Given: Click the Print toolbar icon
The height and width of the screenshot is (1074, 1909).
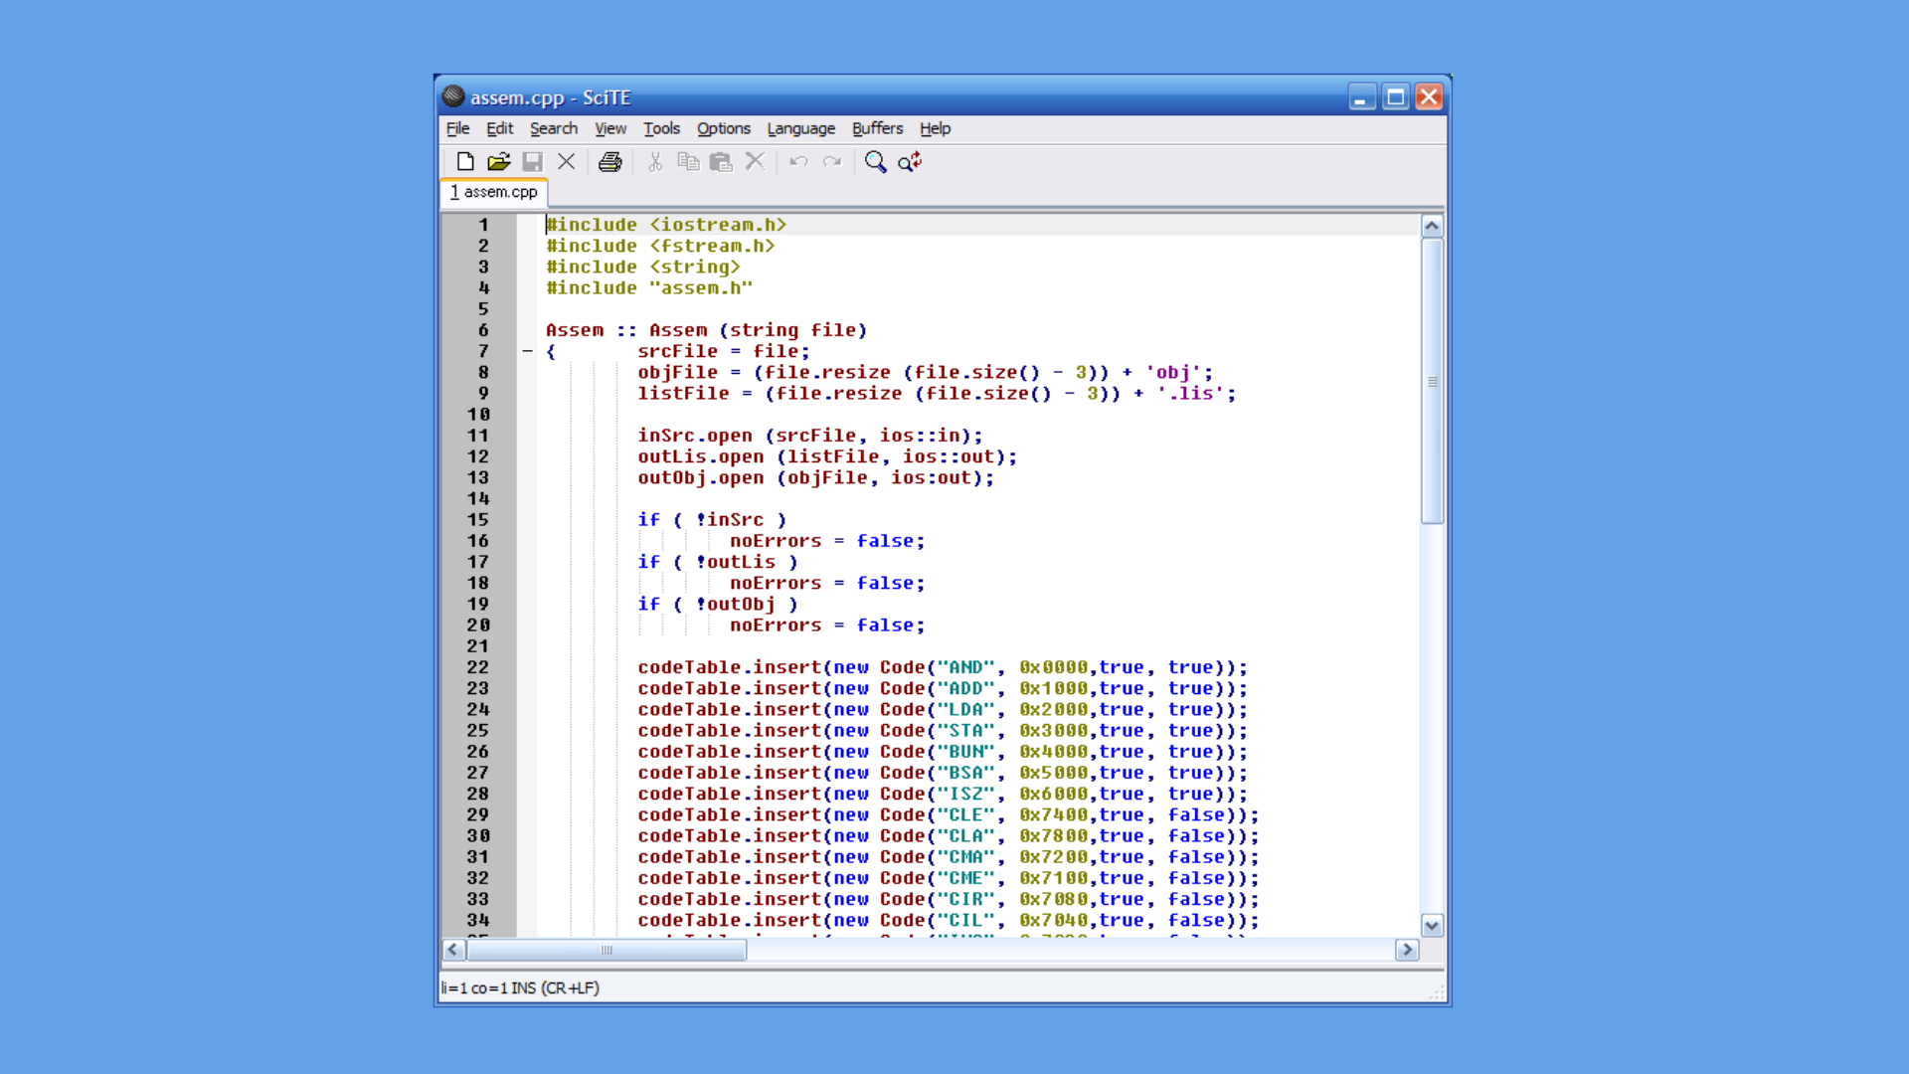Looking at the screenshot, I should pos(610,161).
